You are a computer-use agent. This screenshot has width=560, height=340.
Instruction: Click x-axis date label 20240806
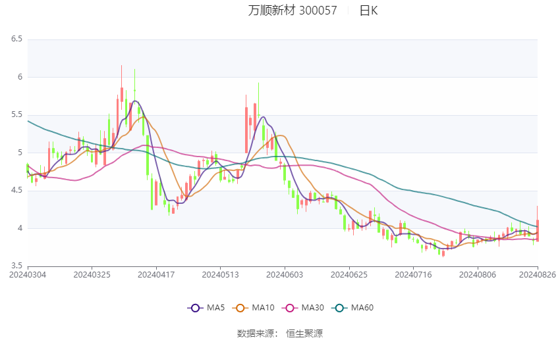point(478,275)
